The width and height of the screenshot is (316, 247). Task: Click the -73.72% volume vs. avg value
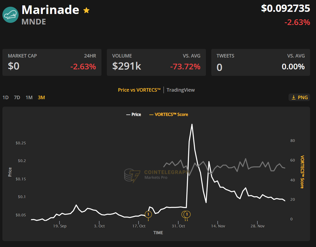coord(185,67)
